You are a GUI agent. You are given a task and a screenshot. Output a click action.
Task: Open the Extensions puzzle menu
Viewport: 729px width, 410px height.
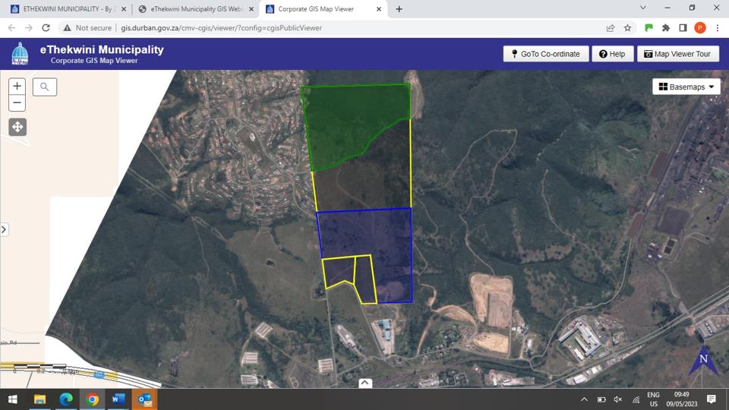pyautogui.click(x=666, y=28)
